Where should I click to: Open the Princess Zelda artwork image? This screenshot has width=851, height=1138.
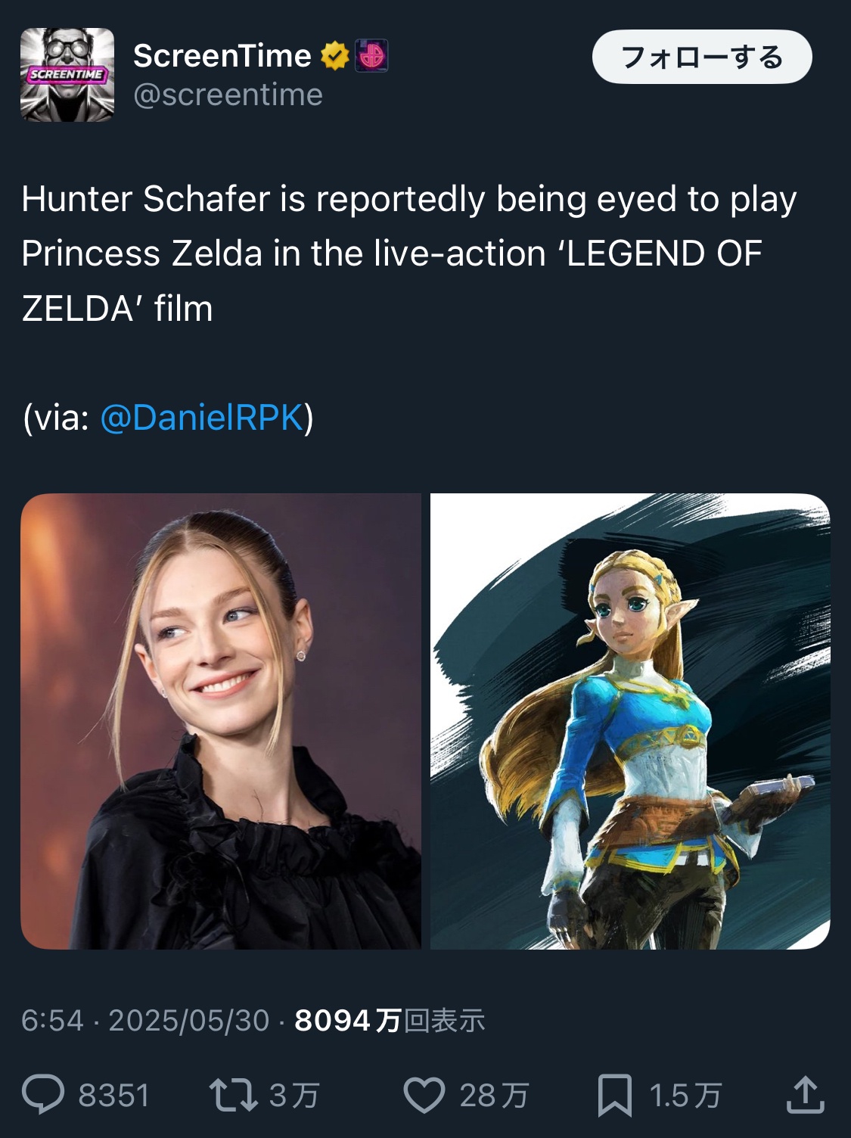[630, 721]
